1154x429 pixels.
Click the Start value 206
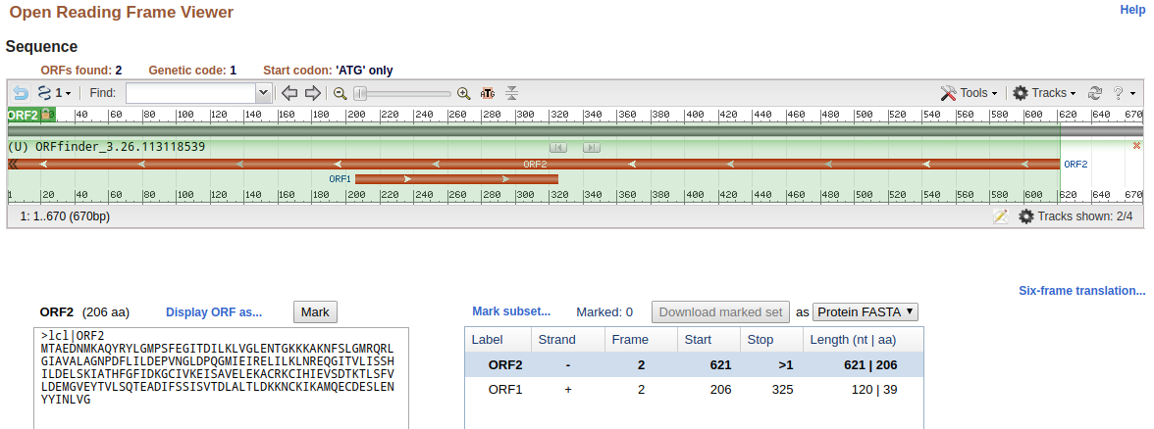coord(720,390)
